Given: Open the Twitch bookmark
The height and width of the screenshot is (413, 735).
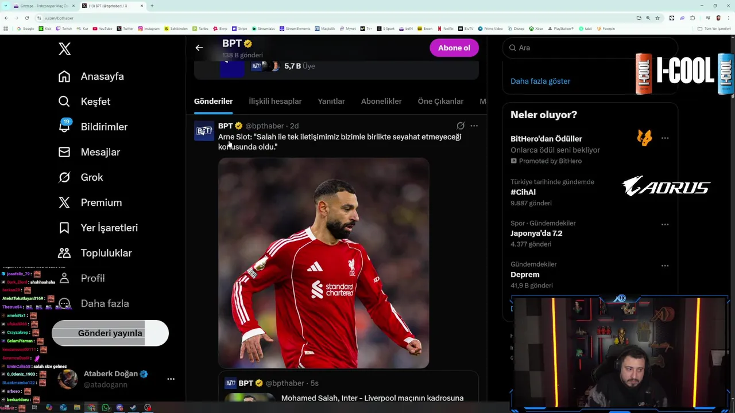Looking at the screenshot, I should point(64,28).
